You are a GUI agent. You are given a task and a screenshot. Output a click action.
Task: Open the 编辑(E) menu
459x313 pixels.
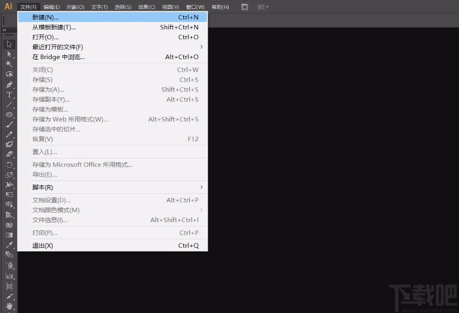(x=52, y=7)
